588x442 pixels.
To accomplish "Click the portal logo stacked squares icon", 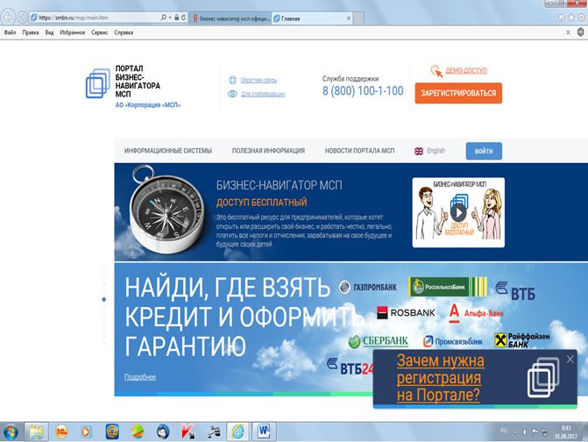I will (98, 83).
